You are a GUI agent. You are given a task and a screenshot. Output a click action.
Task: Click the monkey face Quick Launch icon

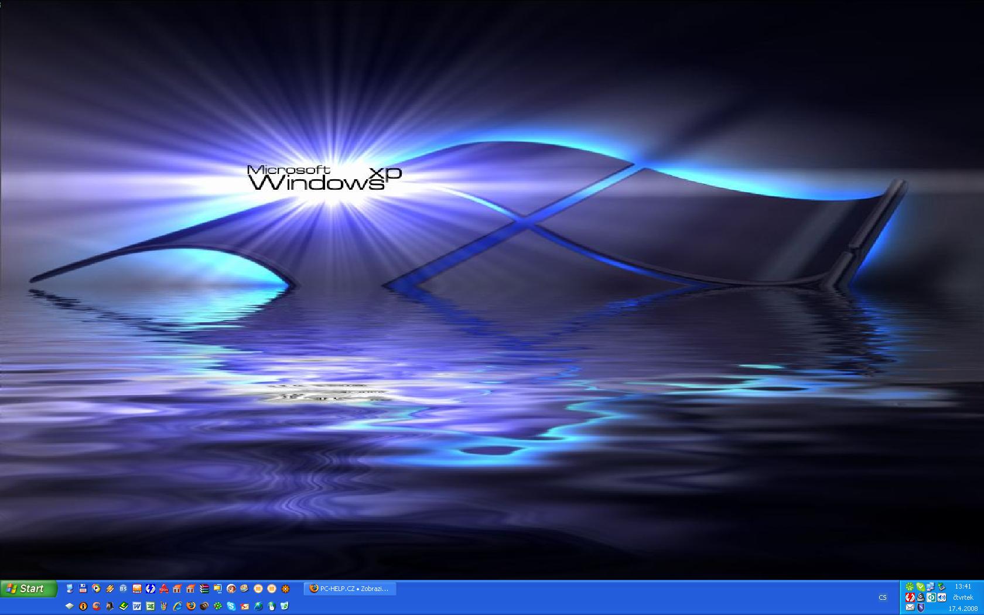click(231, 589)
